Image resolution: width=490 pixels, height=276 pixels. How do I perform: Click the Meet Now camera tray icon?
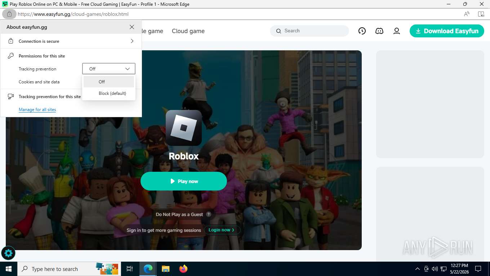pos(426,269)
